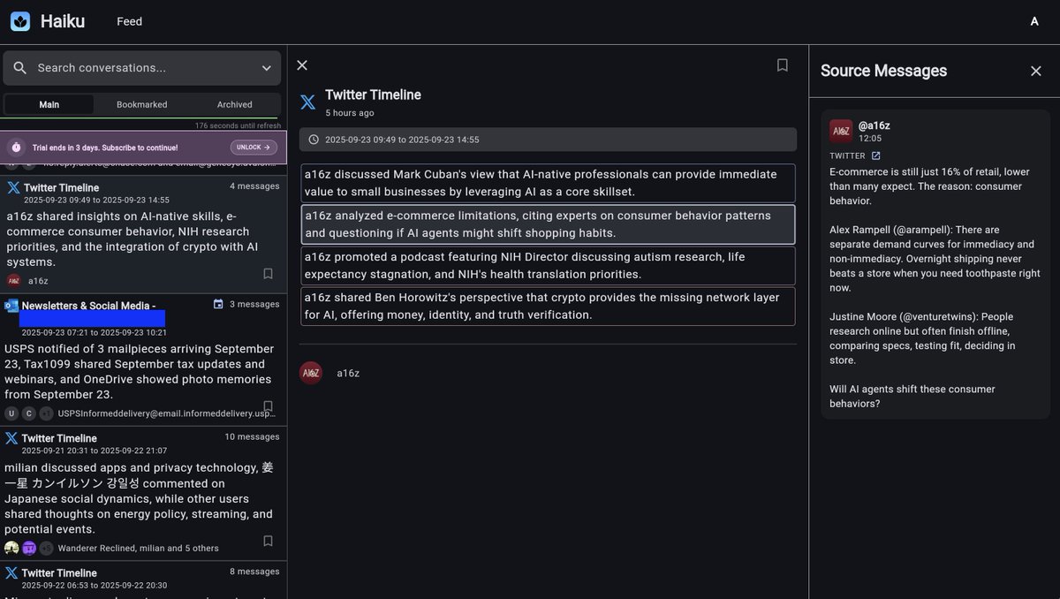The height and width of the screenshot is (599, 1060).
Task: Bookmark the Newsletters & Social Media conversation
Action: tap(269, 406)
